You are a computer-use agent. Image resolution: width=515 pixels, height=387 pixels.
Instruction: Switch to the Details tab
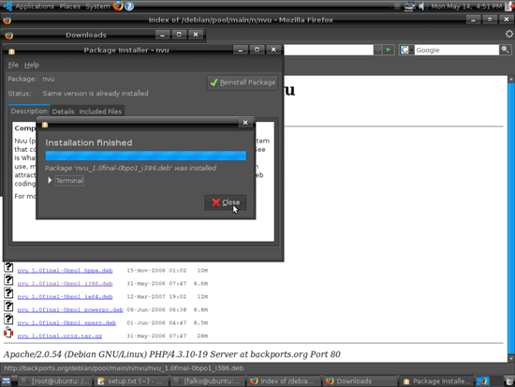coord(63,112)
